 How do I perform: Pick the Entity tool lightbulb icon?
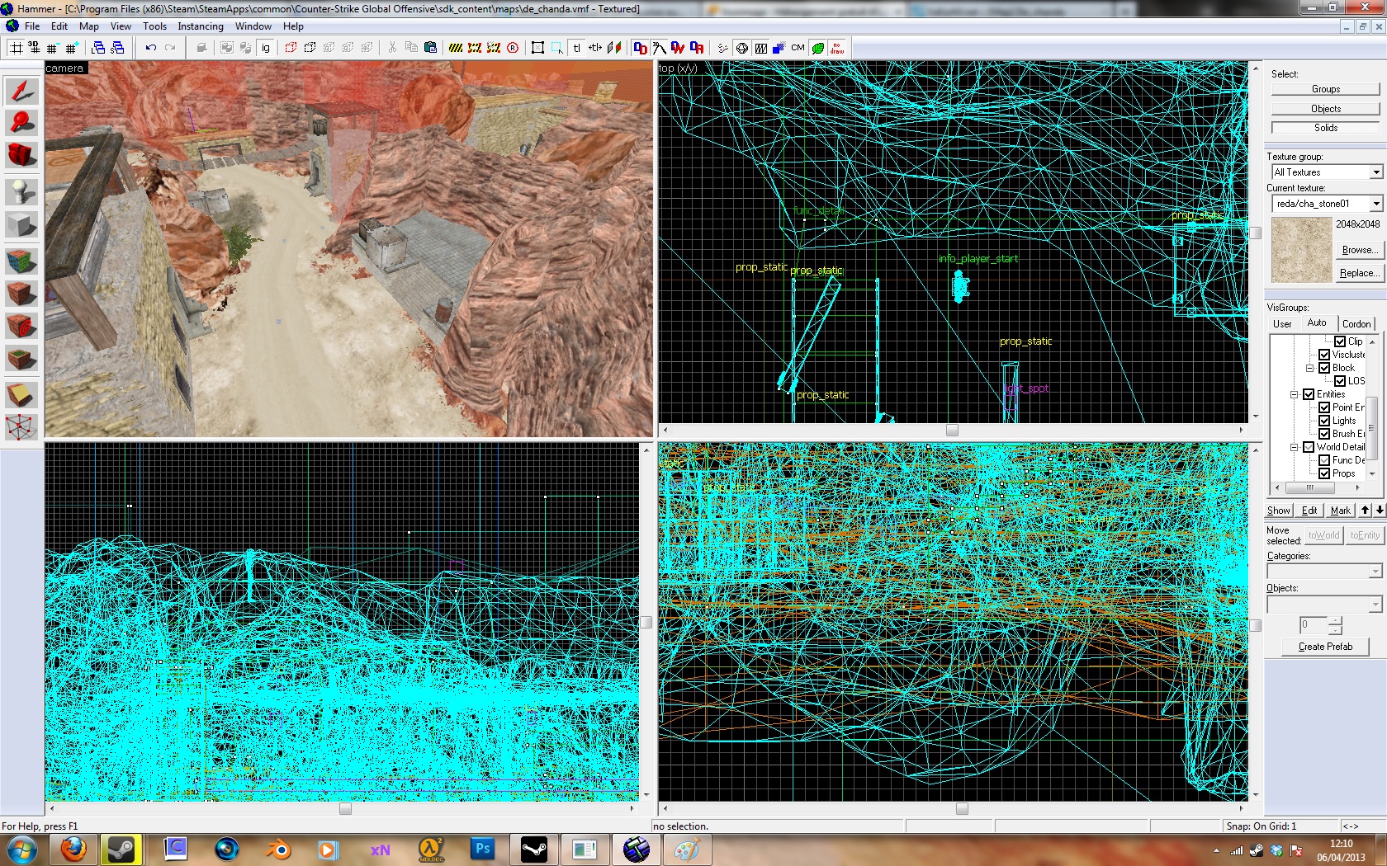(x=21, y=192)
